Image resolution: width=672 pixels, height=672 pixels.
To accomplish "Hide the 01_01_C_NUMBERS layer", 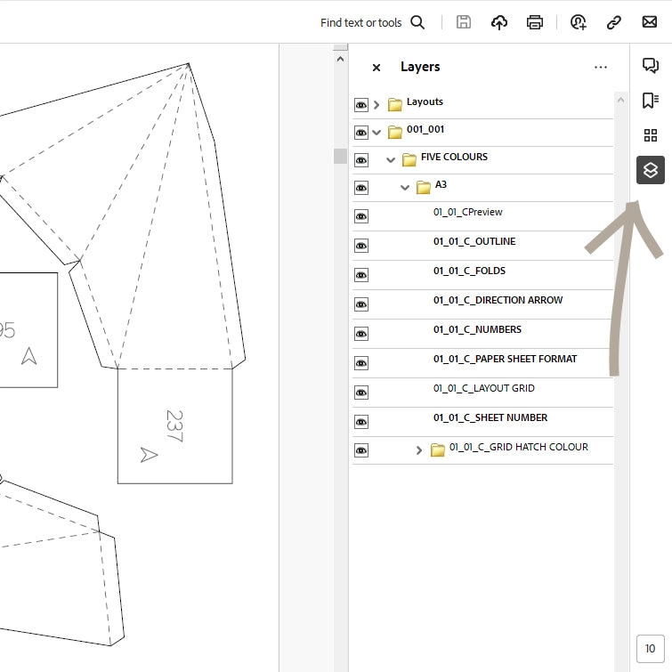I will (x=361, y=333).
